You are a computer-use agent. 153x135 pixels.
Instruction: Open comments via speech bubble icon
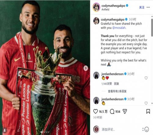[x=112, y=111]
